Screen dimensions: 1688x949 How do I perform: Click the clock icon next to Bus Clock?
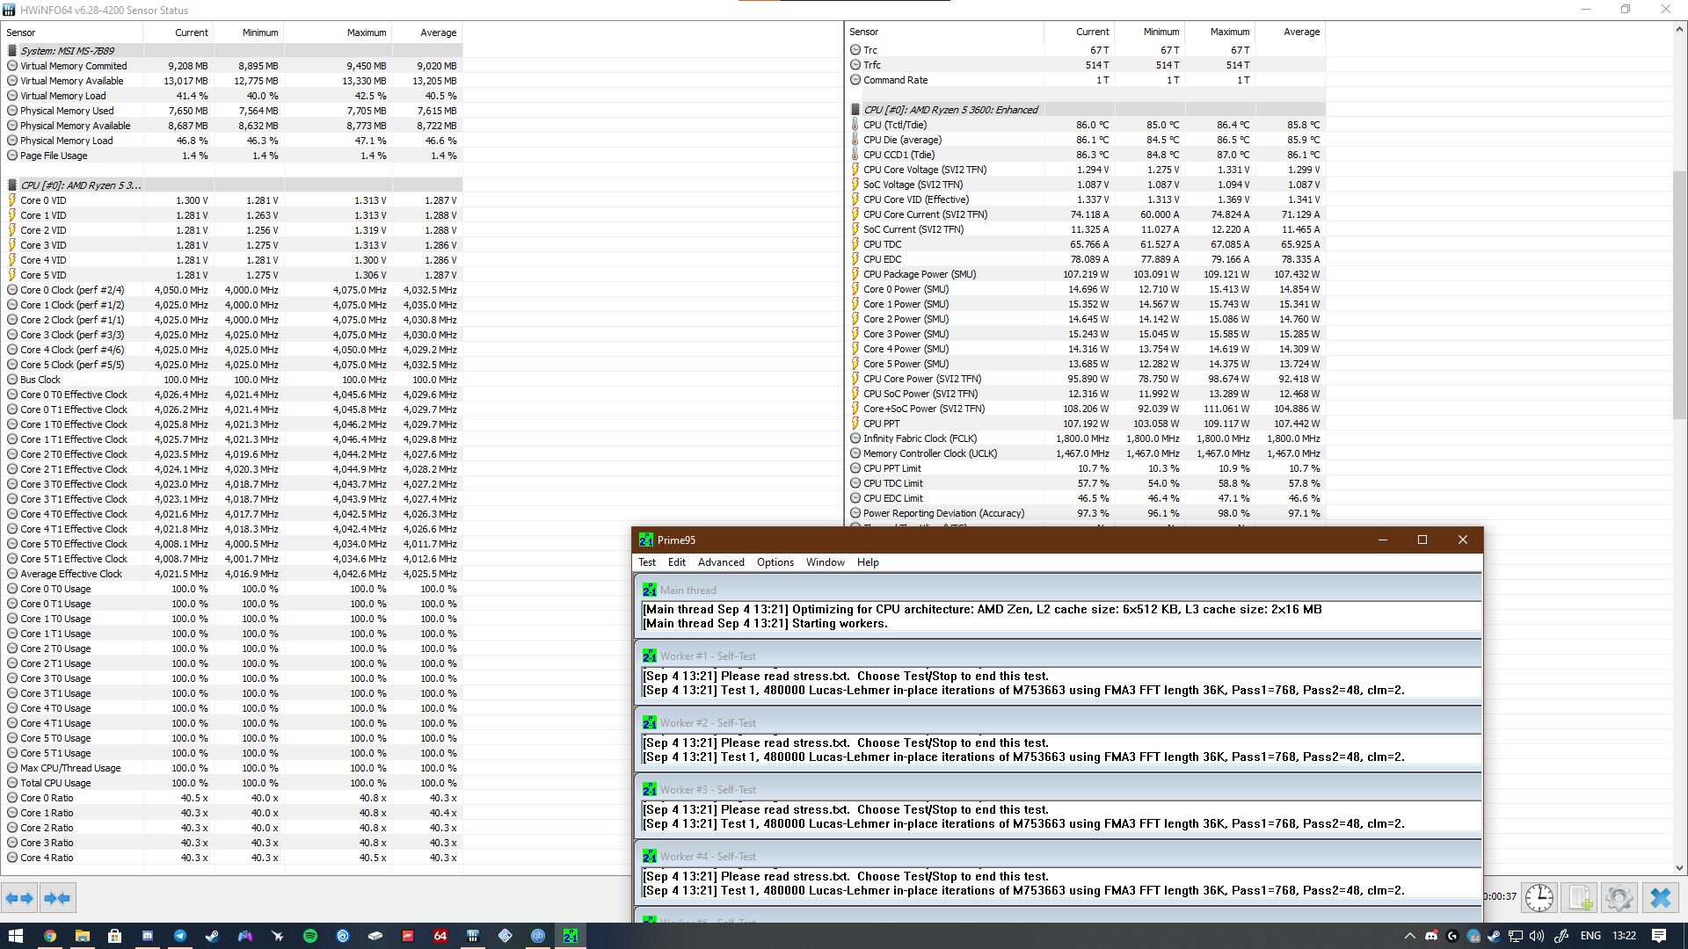12,380
